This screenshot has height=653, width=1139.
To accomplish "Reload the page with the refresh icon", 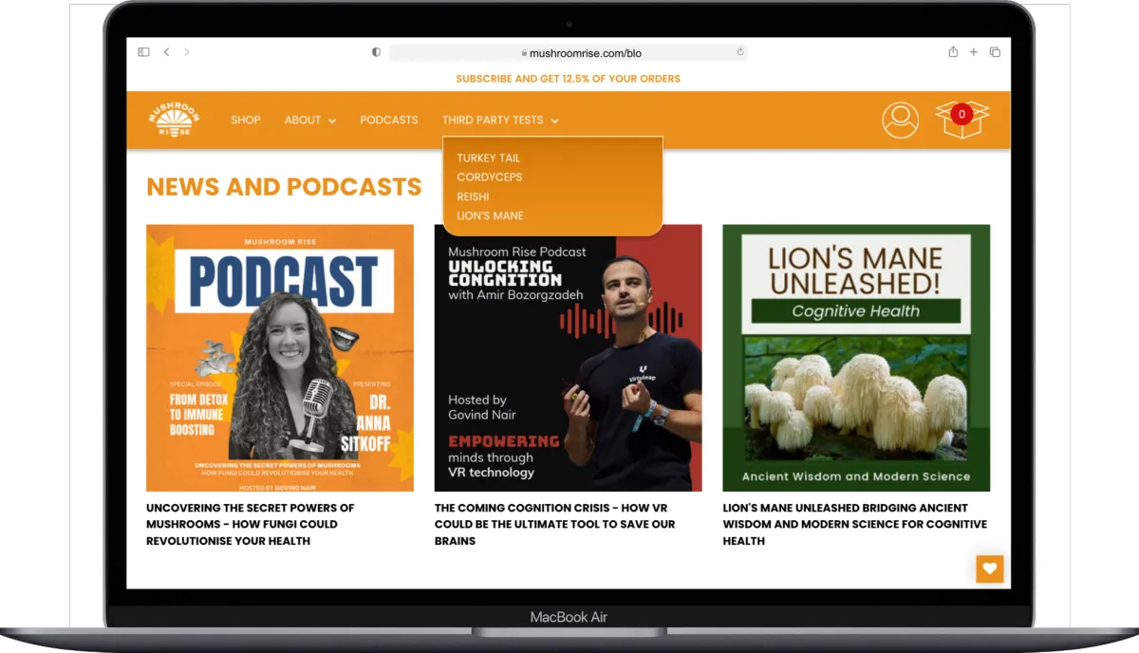I will tap(739, 52).
